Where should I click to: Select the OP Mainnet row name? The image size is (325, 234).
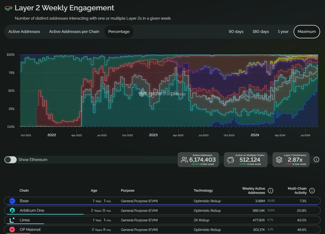(30, 229)
